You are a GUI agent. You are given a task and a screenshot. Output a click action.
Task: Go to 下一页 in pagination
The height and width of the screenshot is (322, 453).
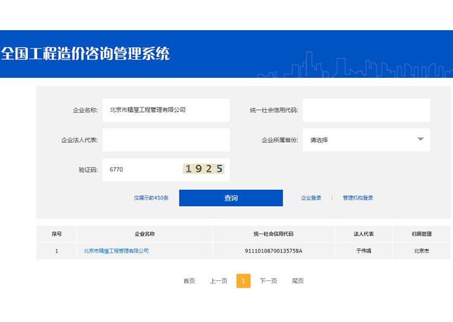pyautogui.click(x=268, y=281)
